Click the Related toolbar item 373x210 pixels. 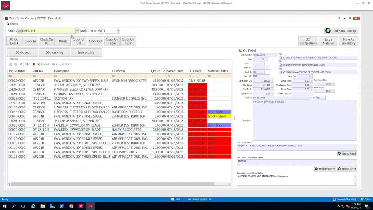coord(43,64)
